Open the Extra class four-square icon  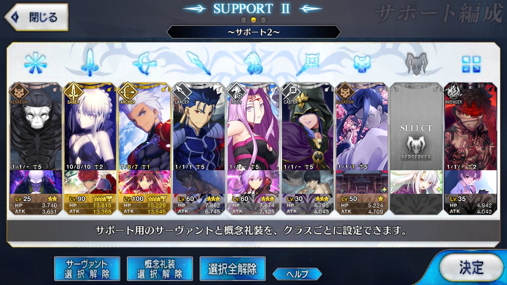471,64
